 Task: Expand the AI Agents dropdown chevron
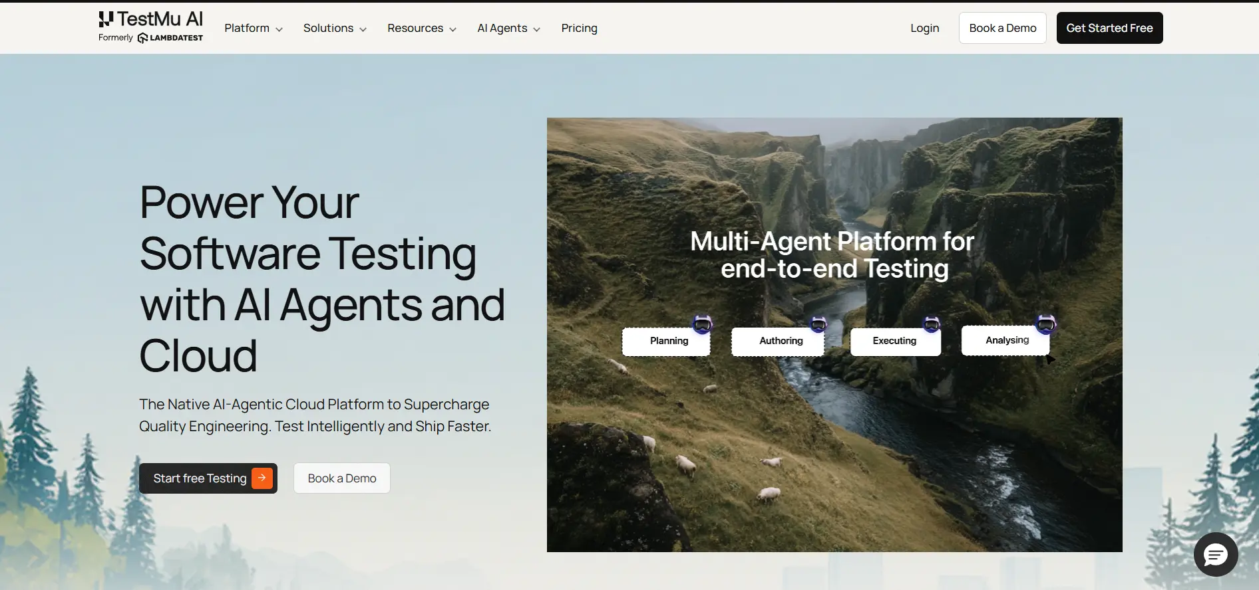[x=536, y=29]
